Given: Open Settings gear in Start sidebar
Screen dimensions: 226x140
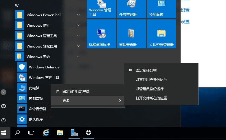Looking at the screenshot, I should tap(3, 106).
